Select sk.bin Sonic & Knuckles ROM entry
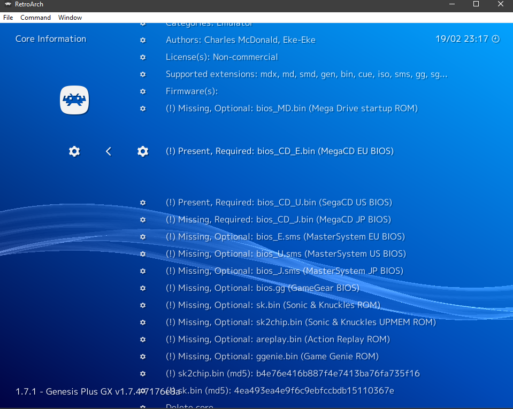The height and width of the screenshot is (409, 513). click(x=273, y=305)
